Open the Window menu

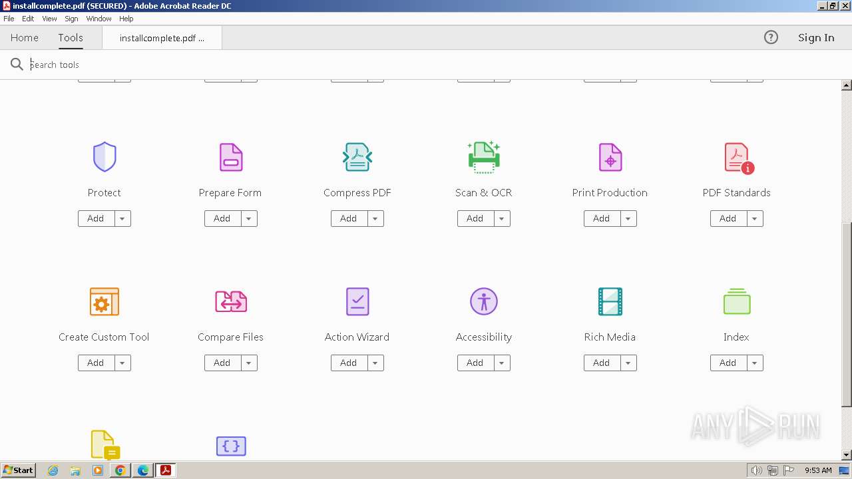point(99,19)
